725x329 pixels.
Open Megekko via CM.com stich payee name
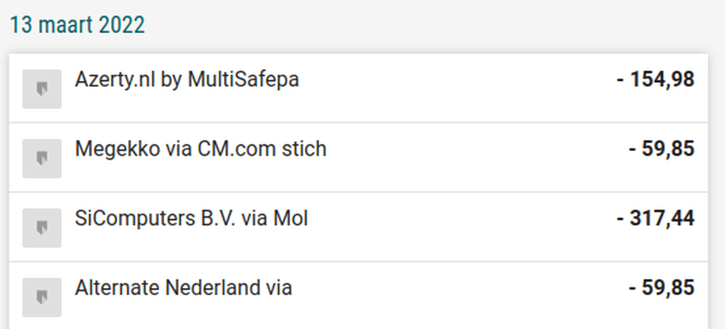coord(201,149)
